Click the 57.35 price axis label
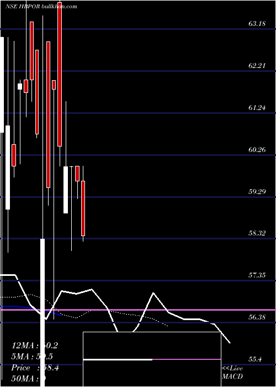This screenshot has width=276, height=387. [257, 275]
